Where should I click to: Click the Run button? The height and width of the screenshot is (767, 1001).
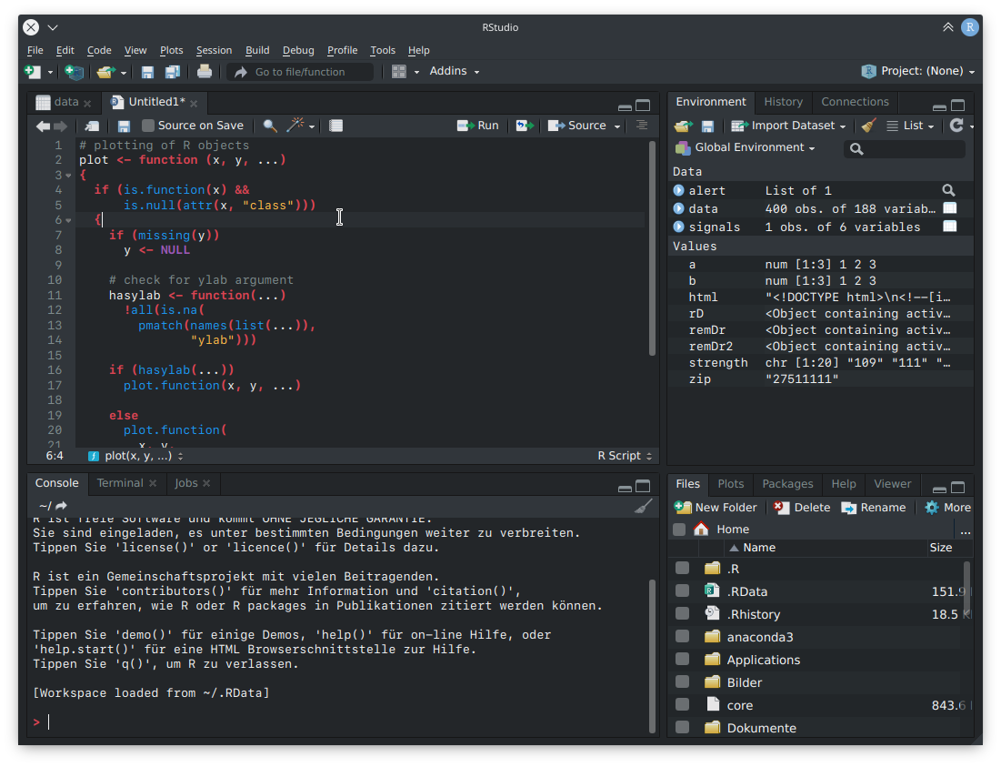478,126
